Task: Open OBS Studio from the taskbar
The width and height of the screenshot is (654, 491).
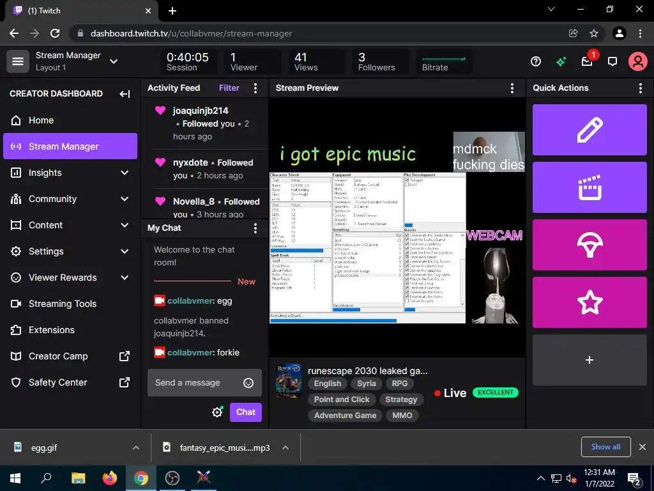Action: click(x=172, y=478)
